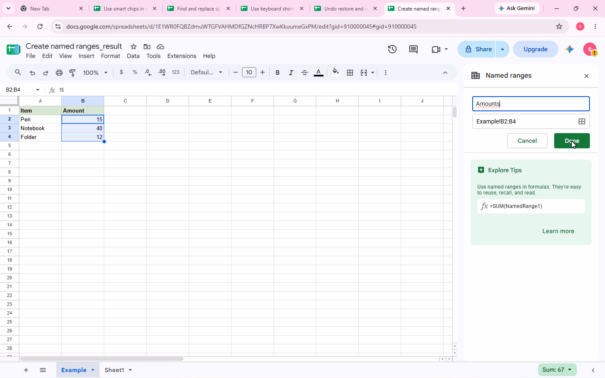Click the select data range grid icon
Screen dimensions: 605x378
tap(582, 121)
